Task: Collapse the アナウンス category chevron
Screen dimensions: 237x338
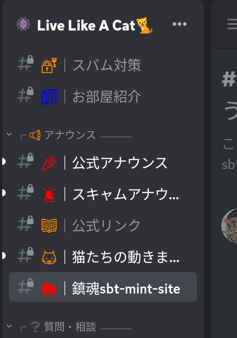Action: [9, 134]
